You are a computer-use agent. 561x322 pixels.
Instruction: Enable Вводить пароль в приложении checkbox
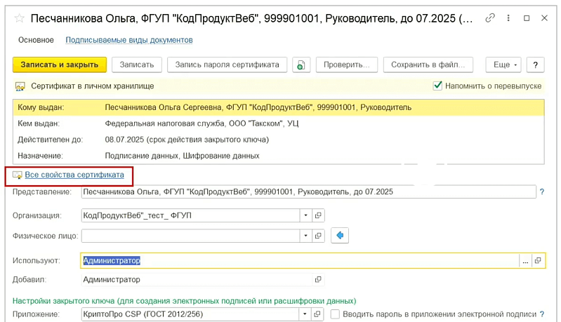click(x=335, y=314)
